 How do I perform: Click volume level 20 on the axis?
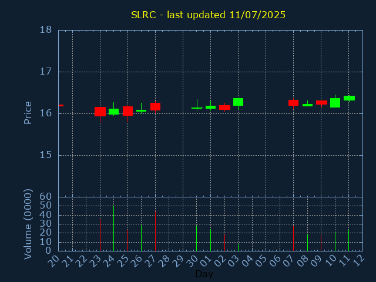[46, 233]
